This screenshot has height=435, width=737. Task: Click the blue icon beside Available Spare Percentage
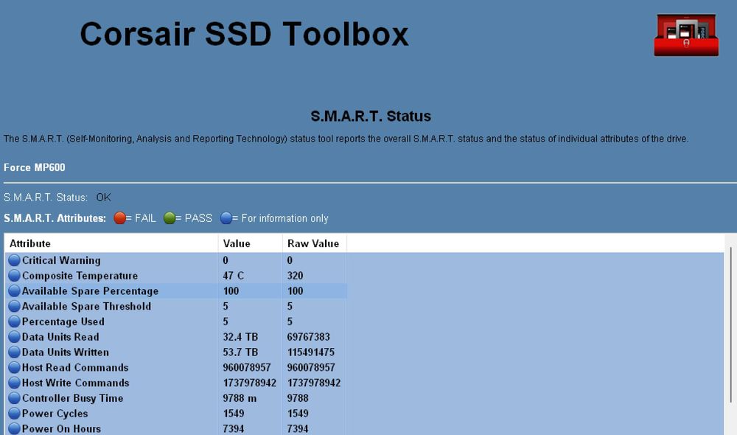15,290
